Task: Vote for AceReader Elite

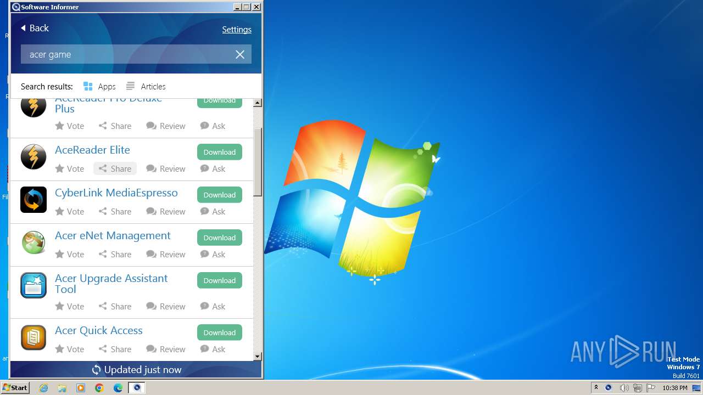Action: click(x=70, y=169)
